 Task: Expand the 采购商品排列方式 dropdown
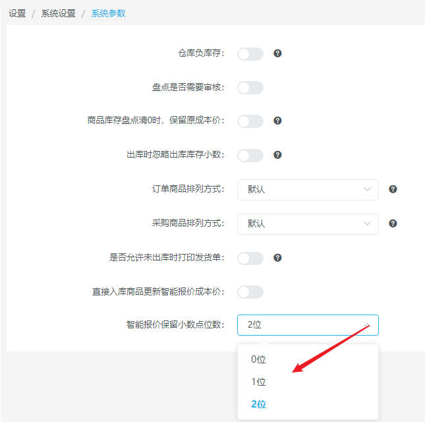coord(308,224)
